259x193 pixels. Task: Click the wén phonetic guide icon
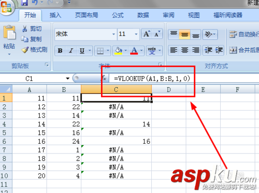152,51
